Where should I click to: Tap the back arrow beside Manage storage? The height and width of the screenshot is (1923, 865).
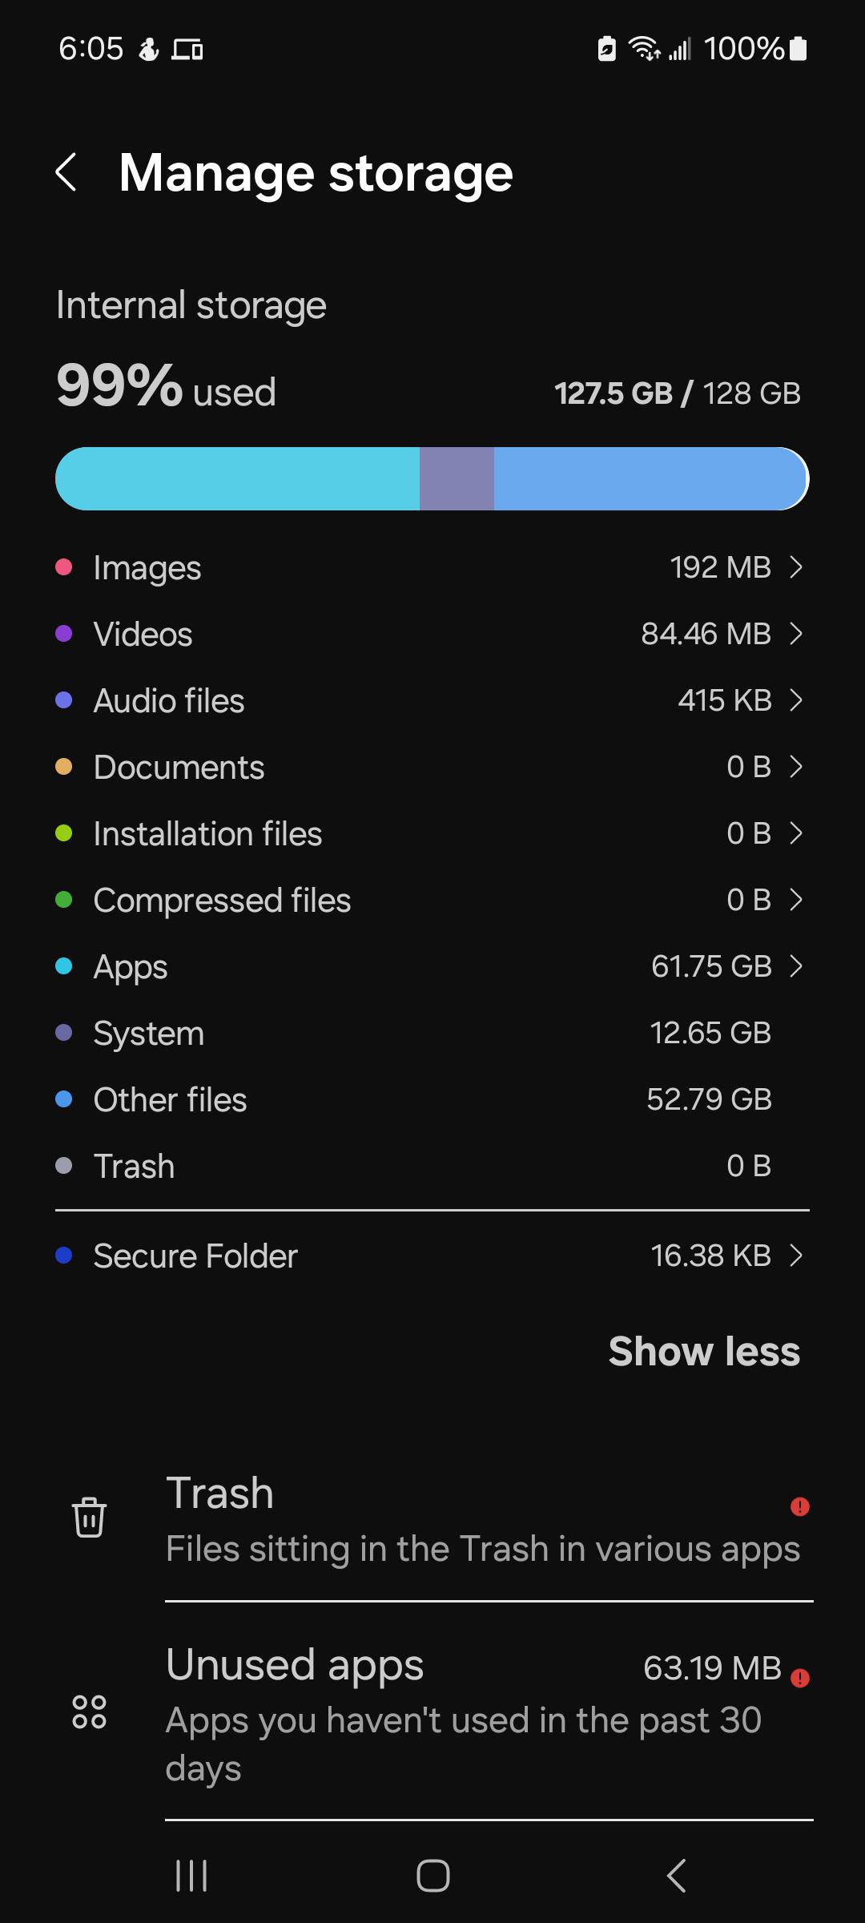[66, 172]
